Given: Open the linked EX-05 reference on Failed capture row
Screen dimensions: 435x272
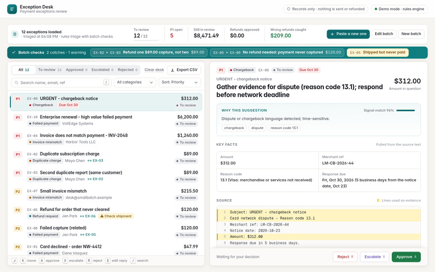Looking at the screenshot, I should coord(88,235).
